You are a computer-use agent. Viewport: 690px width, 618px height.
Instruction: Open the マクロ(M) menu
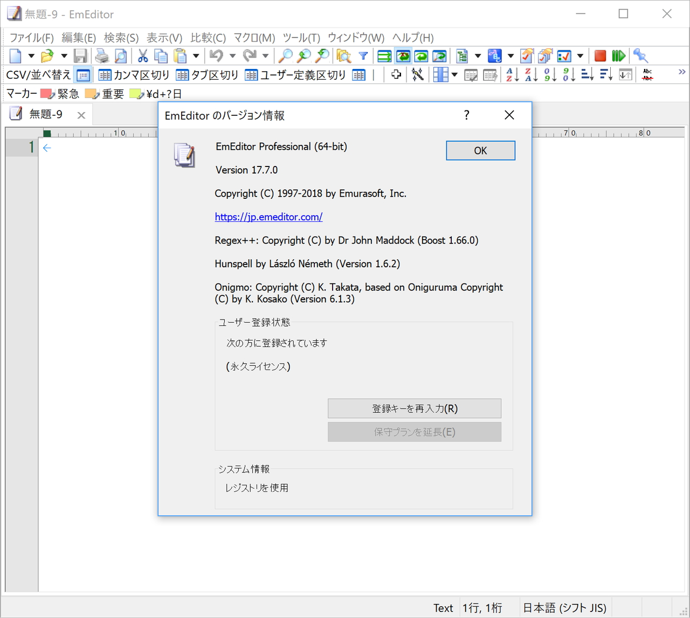(254, 38)
